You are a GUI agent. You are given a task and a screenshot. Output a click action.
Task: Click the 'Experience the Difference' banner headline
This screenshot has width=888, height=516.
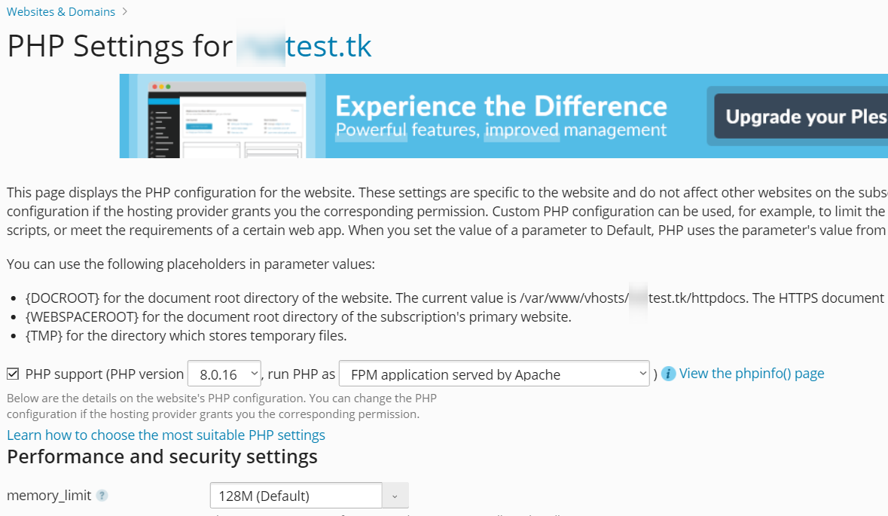pos(501,106)
